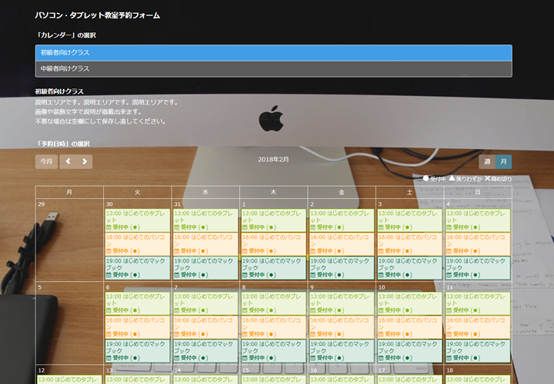Viewport: 554px width, 384px height.
Task: Choose 中級者向けクラス from calendar list
Action: (x=273, y=69)
